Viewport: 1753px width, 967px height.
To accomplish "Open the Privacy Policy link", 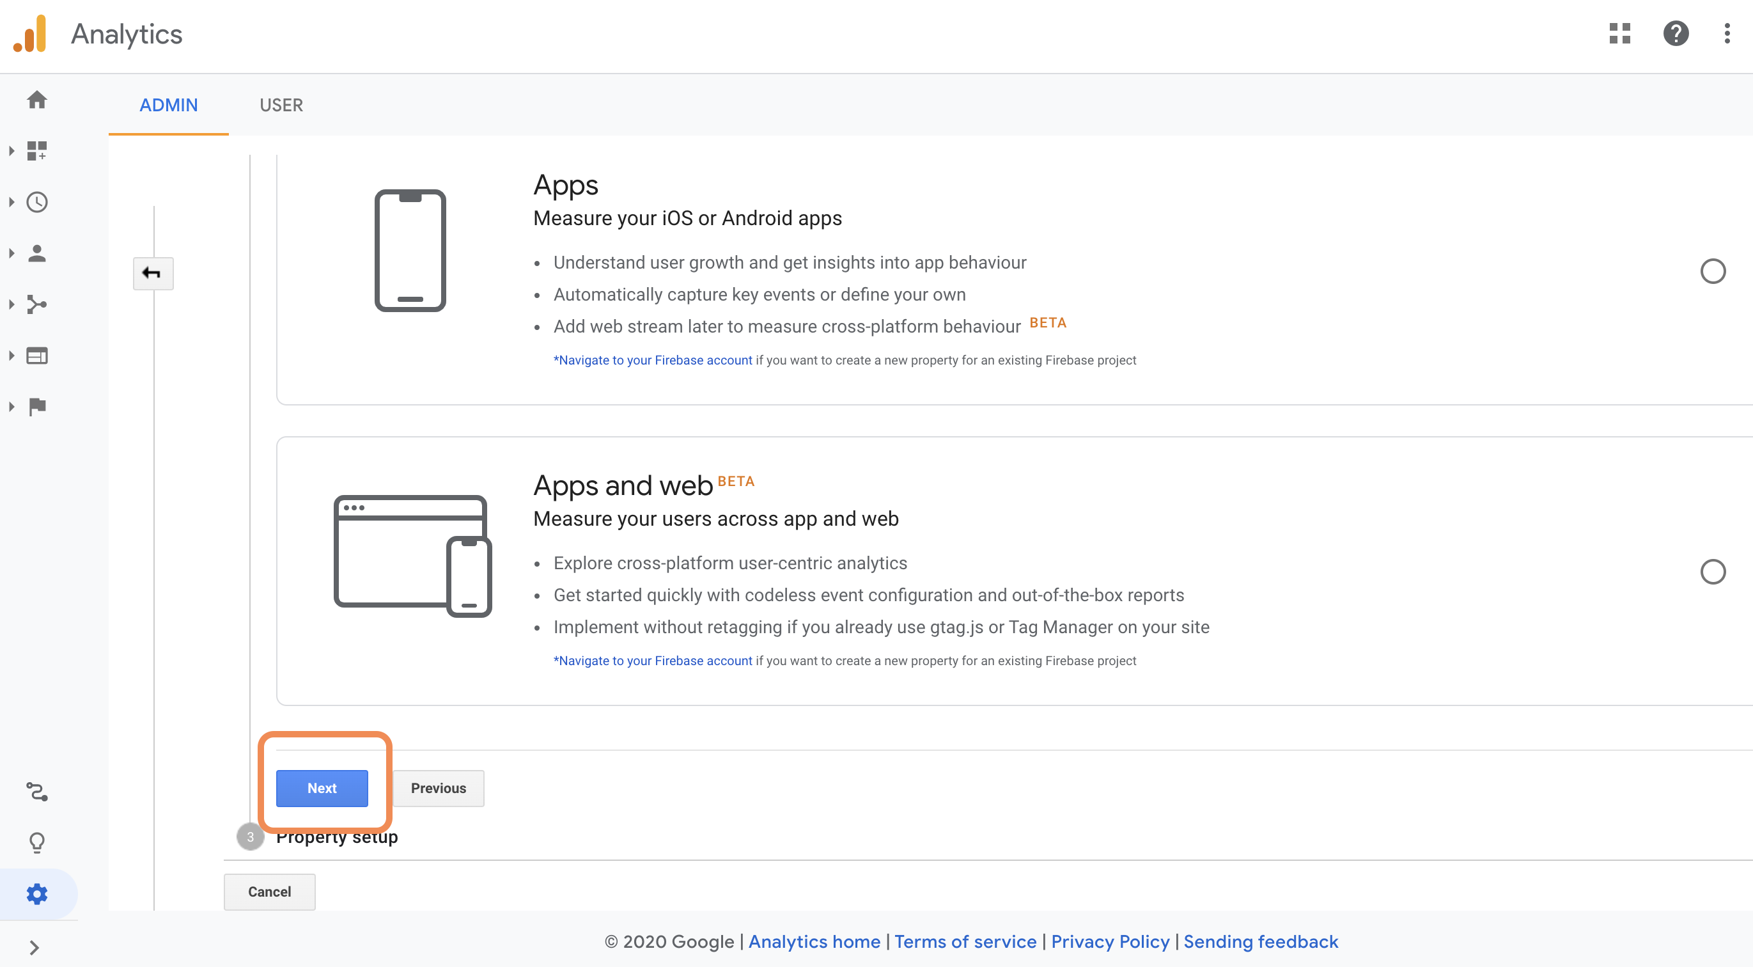I will 1110,941.
